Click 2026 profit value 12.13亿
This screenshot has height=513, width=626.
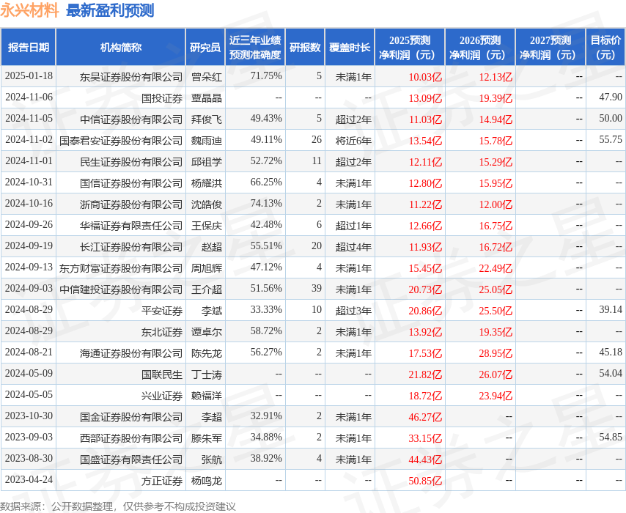pos(496,77)
